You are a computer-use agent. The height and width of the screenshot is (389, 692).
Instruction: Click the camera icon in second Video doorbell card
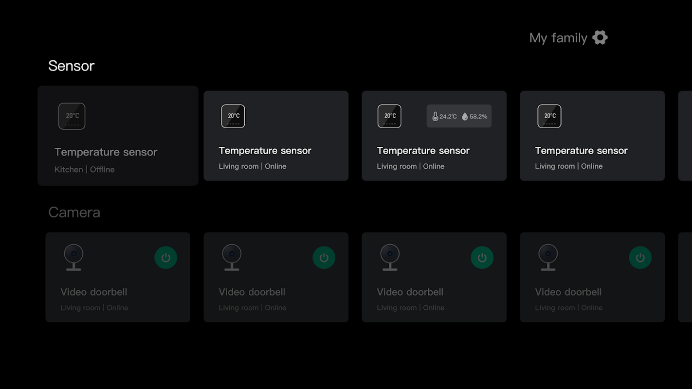[232, 258]
